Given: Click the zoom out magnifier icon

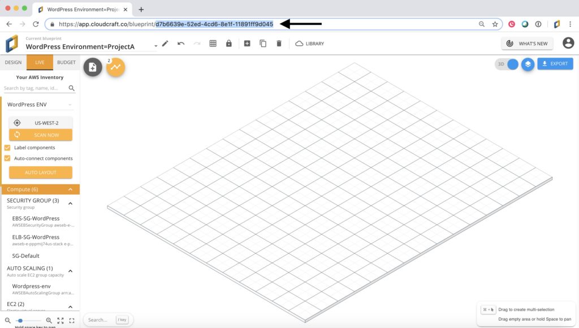Looking at the screenshot, I should (7, 321).
